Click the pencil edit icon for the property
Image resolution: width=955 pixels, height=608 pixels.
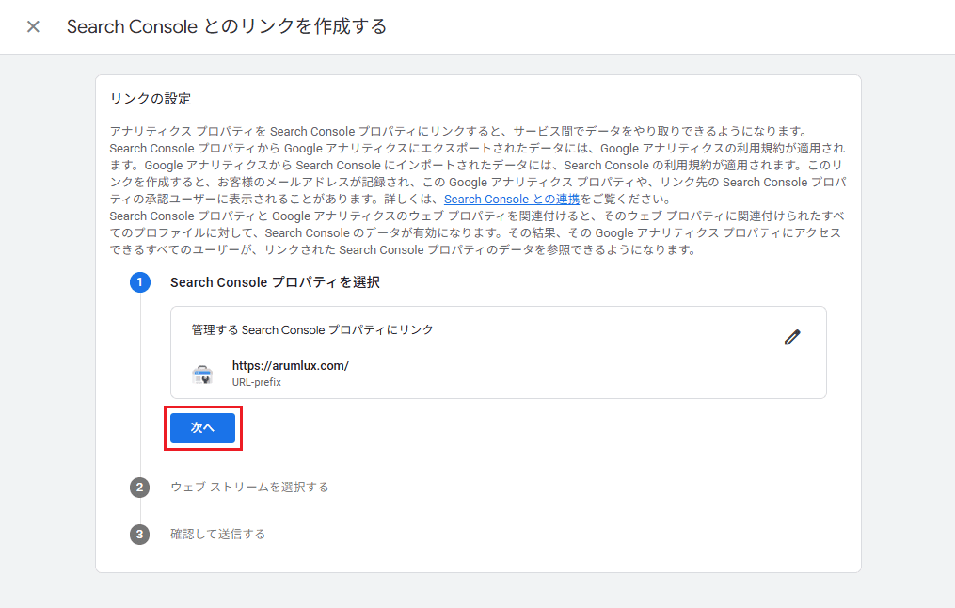pyautogui.click(x=791, y=337)
